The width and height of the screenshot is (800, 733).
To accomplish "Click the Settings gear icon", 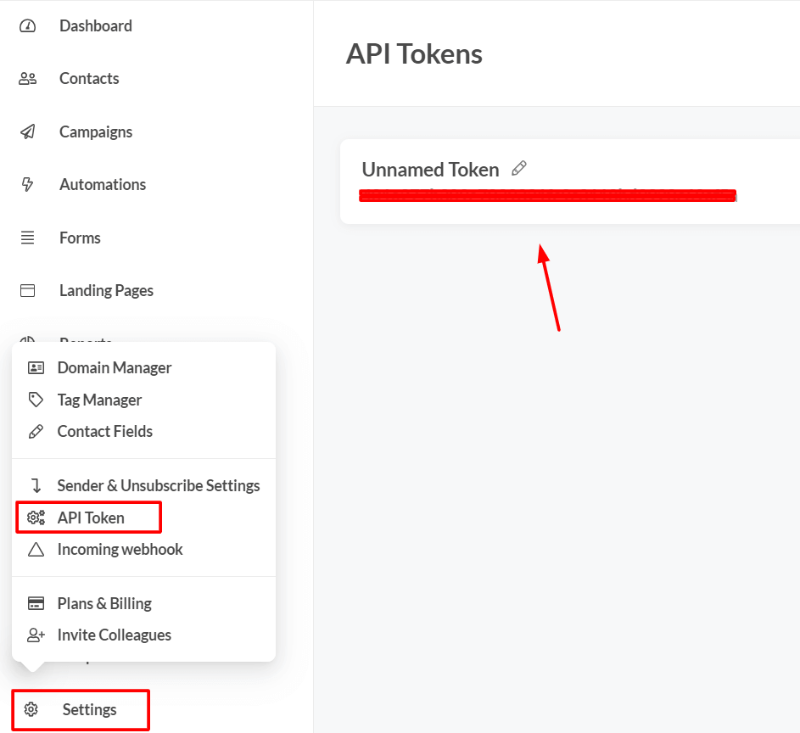I will (x=31, y=709).
